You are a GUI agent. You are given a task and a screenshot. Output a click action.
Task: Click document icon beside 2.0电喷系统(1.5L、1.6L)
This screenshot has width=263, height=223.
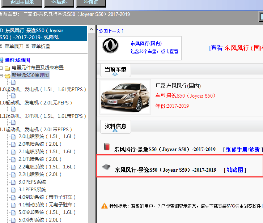pos(13,137)
